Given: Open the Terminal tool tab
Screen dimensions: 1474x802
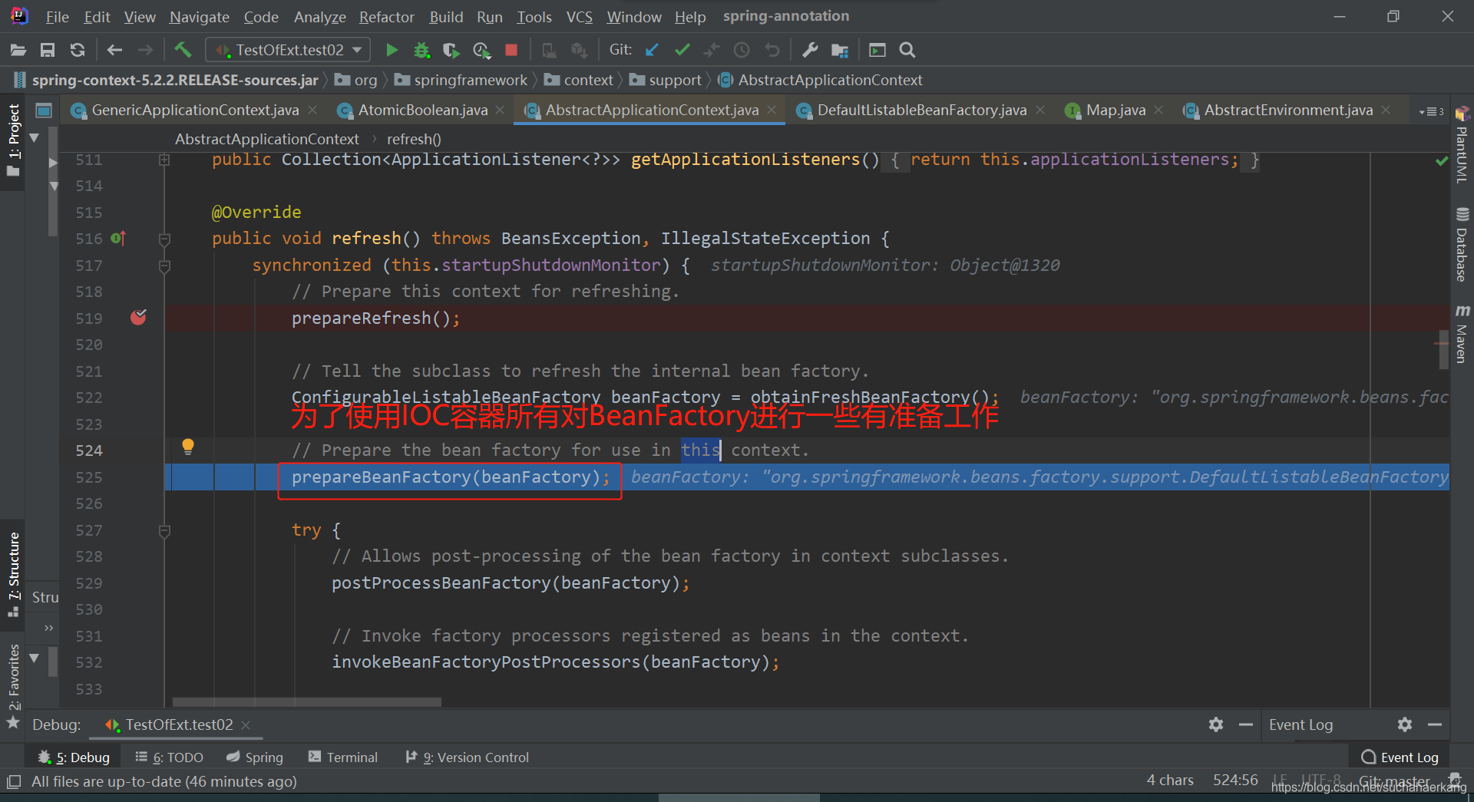Looking at the screenshot, I should click(x=343, y=757).
